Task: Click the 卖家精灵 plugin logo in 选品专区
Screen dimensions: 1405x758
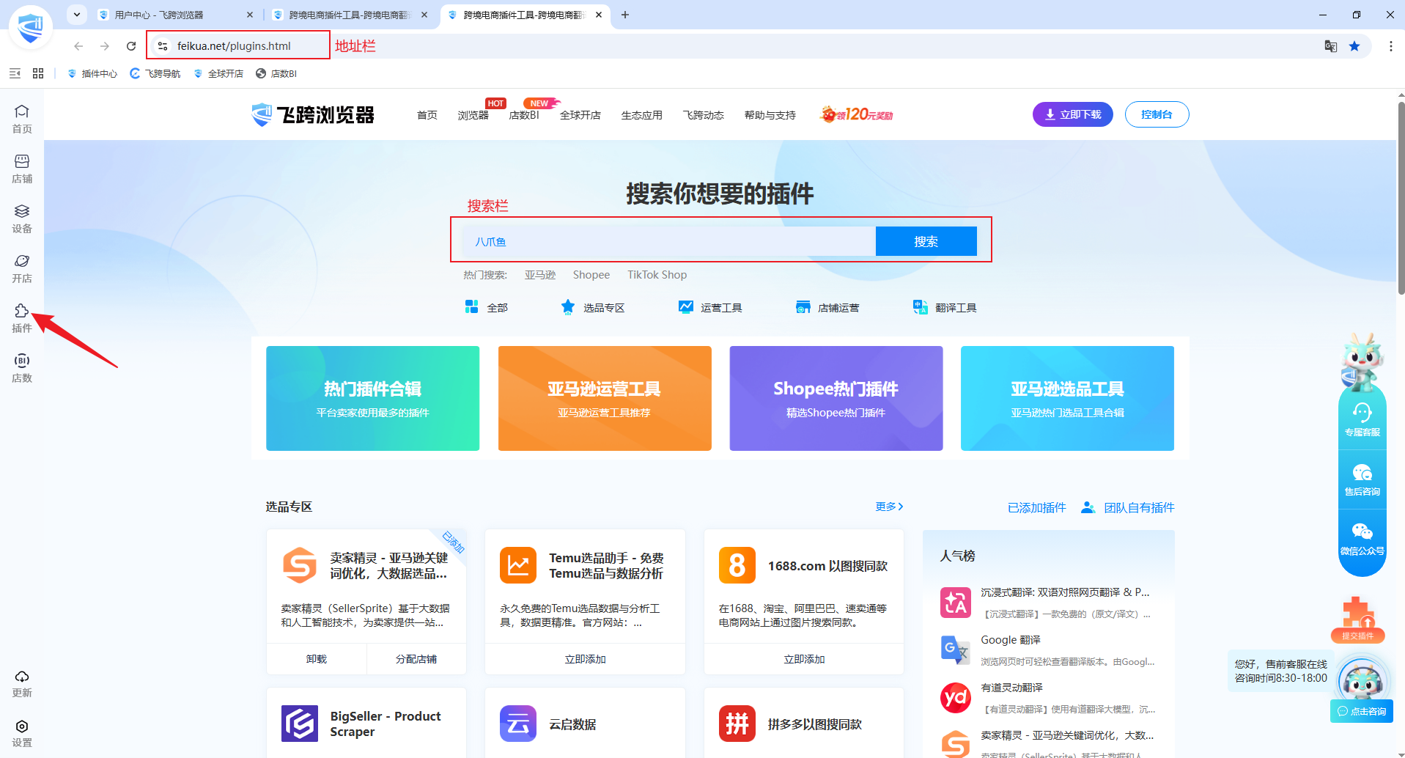Action: coord(300,565)
